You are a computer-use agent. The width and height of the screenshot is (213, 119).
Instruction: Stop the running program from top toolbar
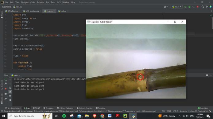click(198, 7)
